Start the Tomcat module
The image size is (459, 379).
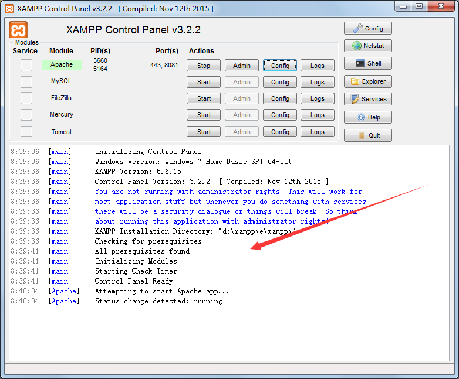(204, 132)
